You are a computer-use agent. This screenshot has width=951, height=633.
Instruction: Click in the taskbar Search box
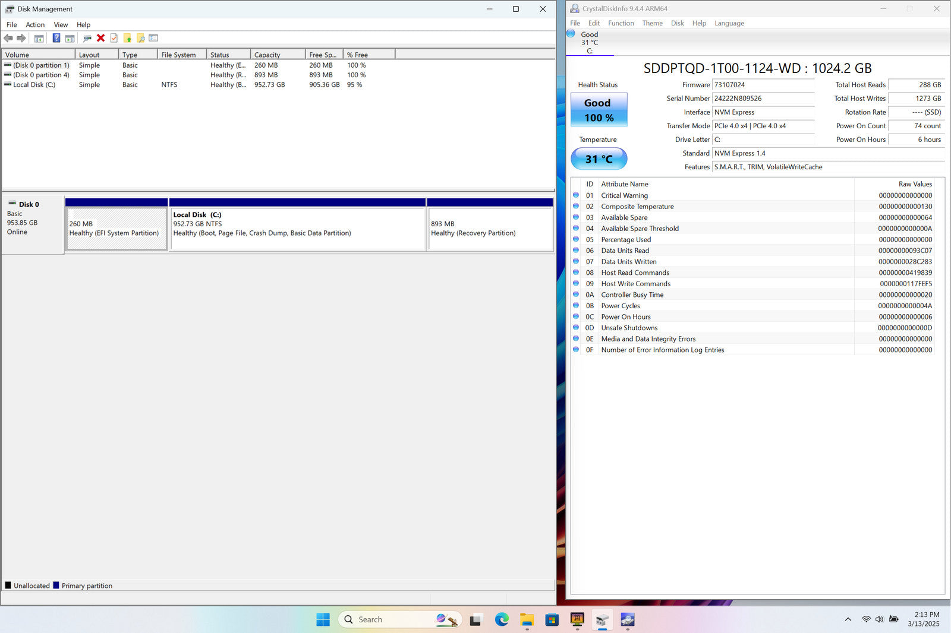(x=400, y=619)
